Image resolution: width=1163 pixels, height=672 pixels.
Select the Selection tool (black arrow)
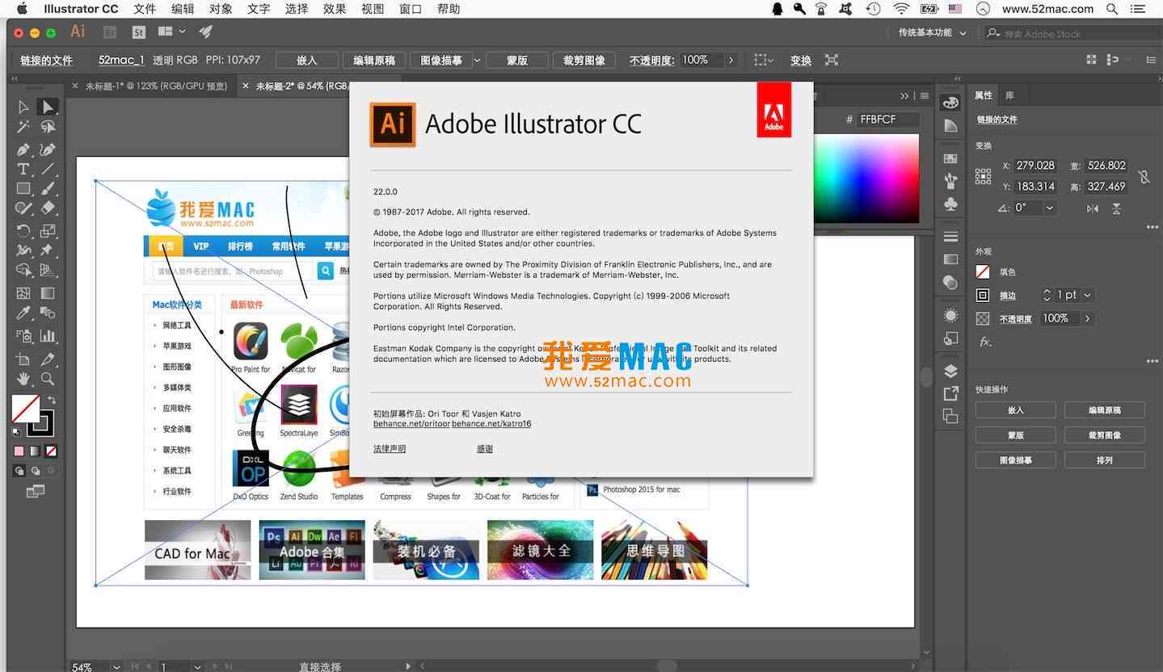click(23, 107)
